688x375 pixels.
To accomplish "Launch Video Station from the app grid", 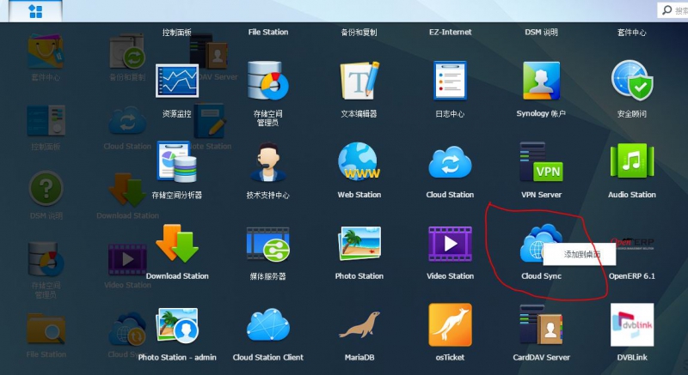I will 450,245.
